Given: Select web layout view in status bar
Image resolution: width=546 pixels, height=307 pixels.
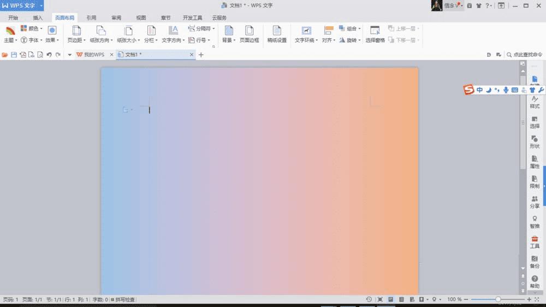Looking at the screenshot, I should click(x=412, y=299).
